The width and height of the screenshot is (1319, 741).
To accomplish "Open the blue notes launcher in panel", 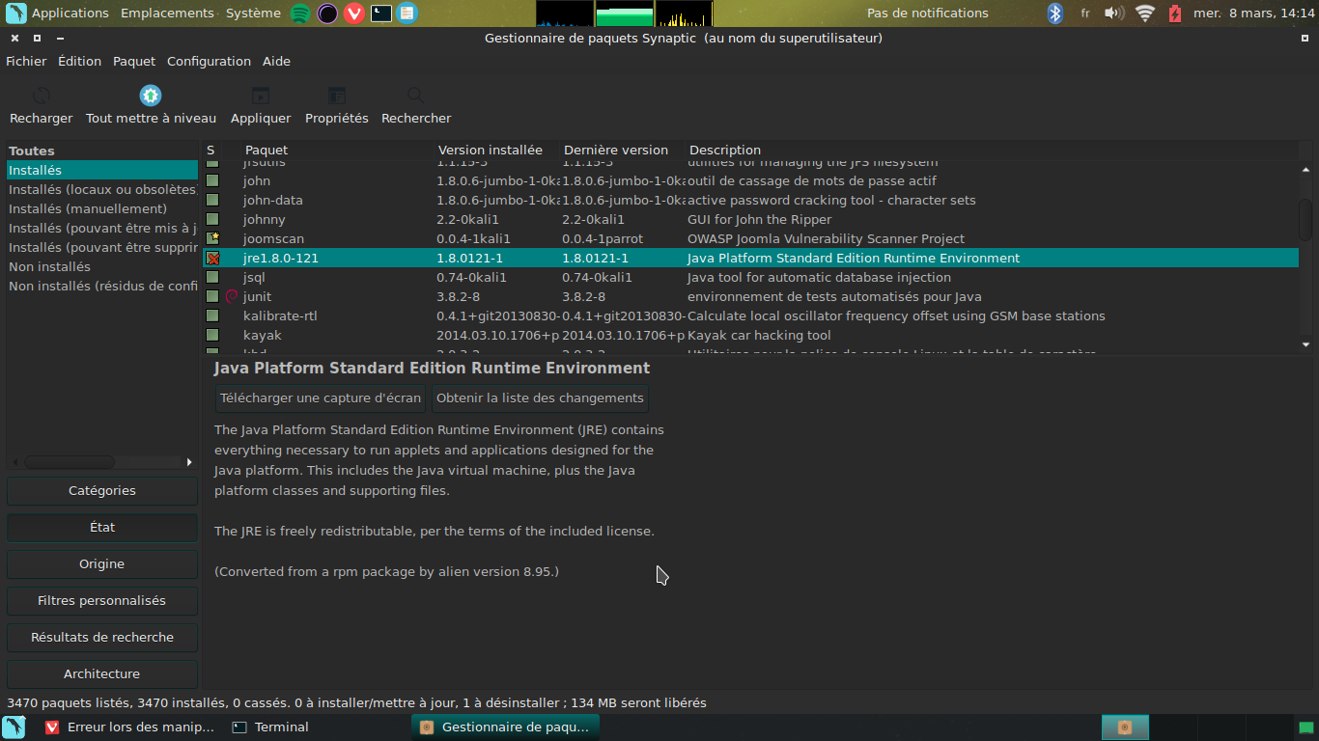I will click(x=407, y=14).
